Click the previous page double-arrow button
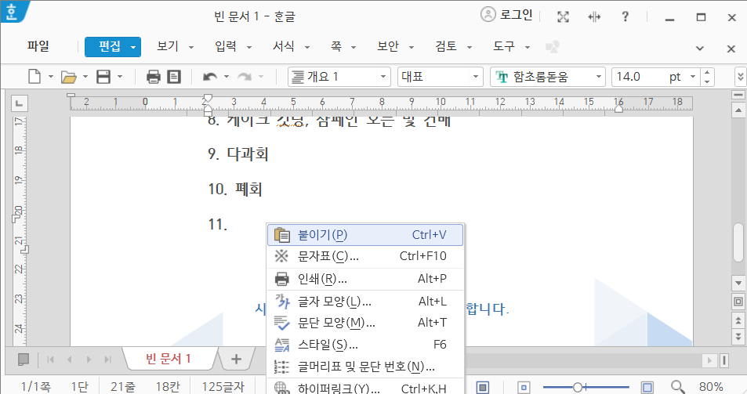This screenshot has height=394, width=747. point(738,320)
